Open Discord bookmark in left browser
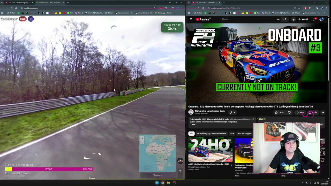 coord(79,13)
